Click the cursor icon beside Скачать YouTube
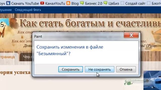 (x=8, y=3)
